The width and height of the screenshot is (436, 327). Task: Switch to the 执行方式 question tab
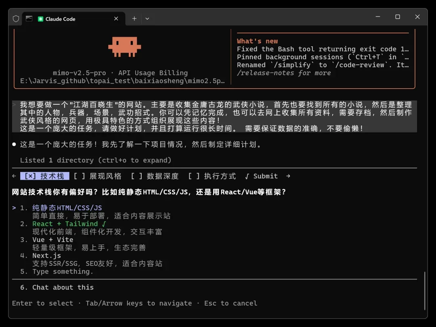coord(212,176)
